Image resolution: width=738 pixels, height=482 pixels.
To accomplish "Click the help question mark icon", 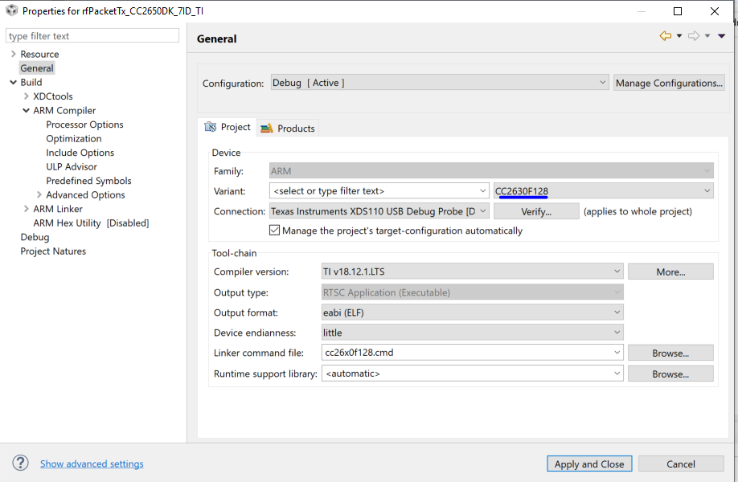I will click(21, 464).
